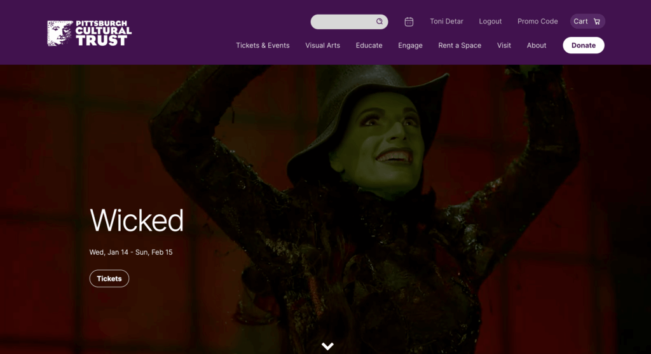Click the Donate button

[x=584, y=45]
